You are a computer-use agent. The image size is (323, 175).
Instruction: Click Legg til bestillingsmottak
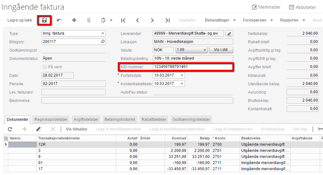coord(118,129)
